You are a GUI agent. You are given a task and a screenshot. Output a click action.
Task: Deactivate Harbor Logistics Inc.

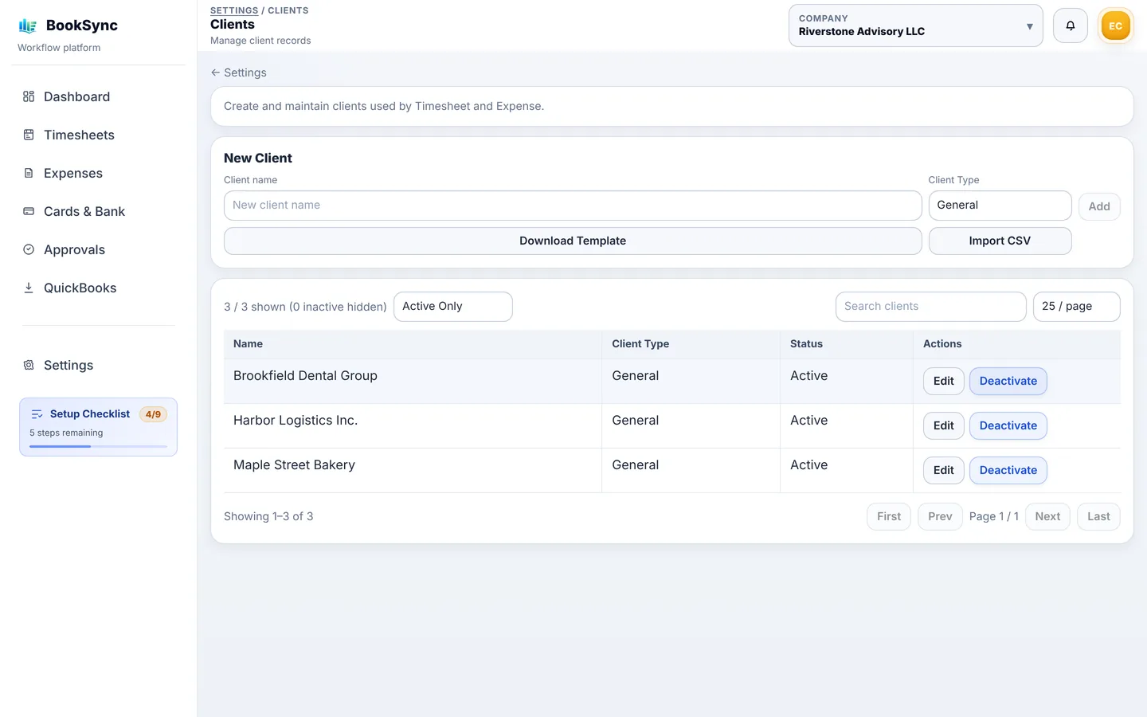[x=1008, y=425]
